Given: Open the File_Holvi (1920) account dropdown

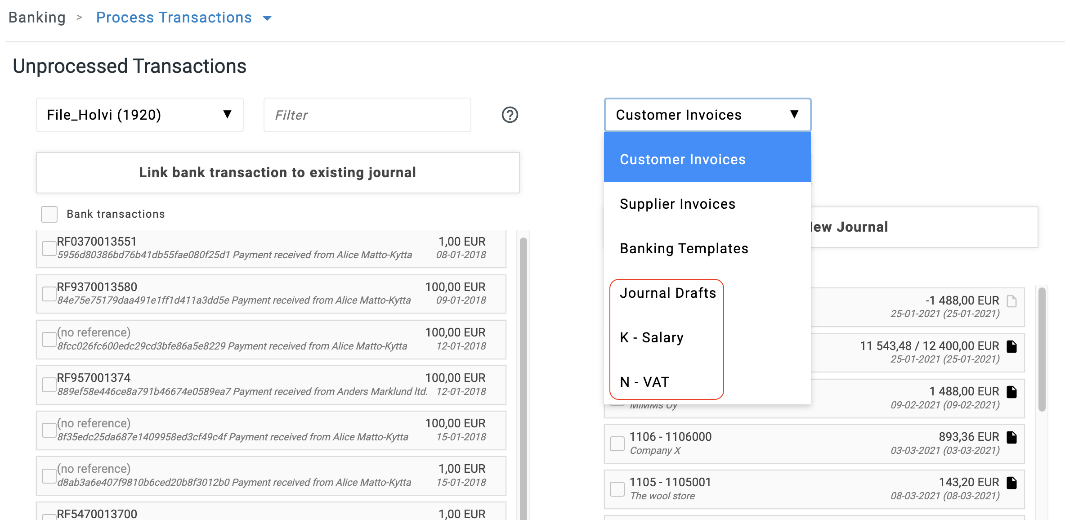Looking at the screenshot, I should pyautogui.click(x=139, y=115).
